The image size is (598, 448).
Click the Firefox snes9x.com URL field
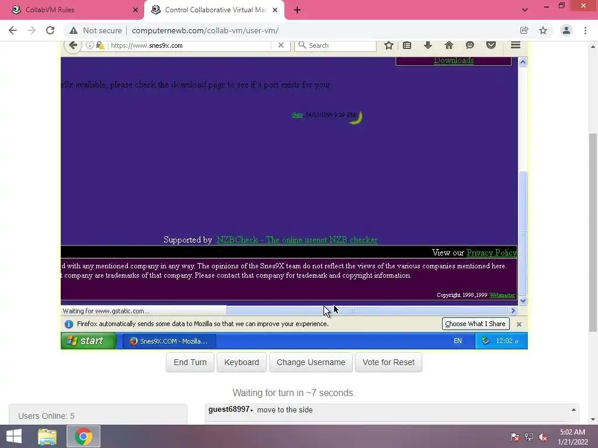pos(190,45)
